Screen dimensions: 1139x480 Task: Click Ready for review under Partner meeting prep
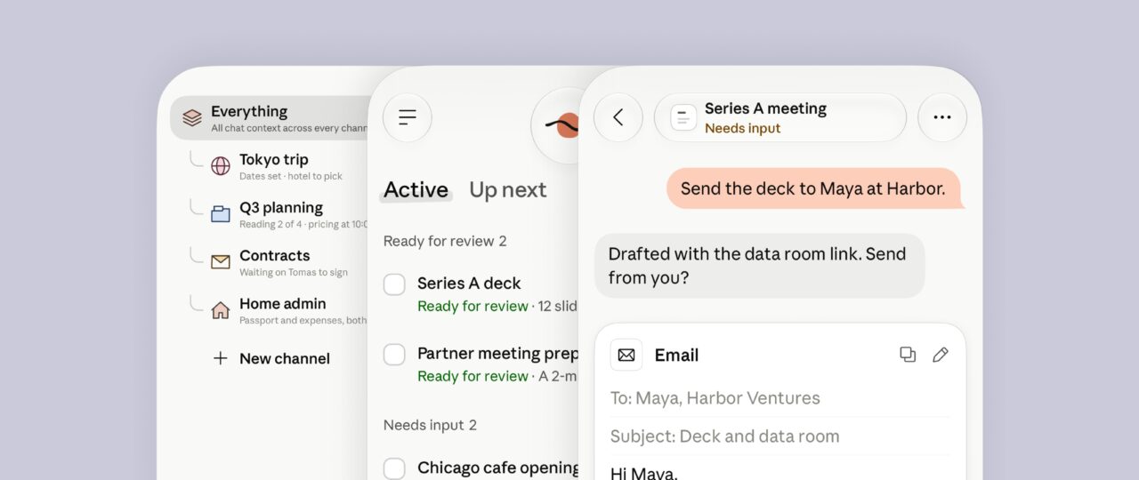473,376
